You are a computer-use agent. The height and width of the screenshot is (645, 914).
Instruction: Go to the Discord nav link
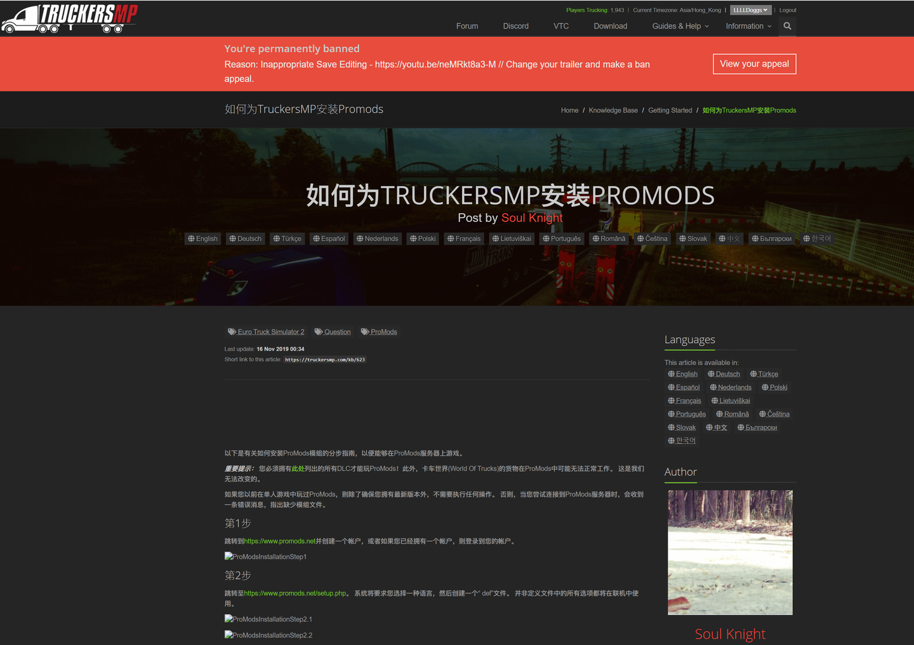(515, 26)
